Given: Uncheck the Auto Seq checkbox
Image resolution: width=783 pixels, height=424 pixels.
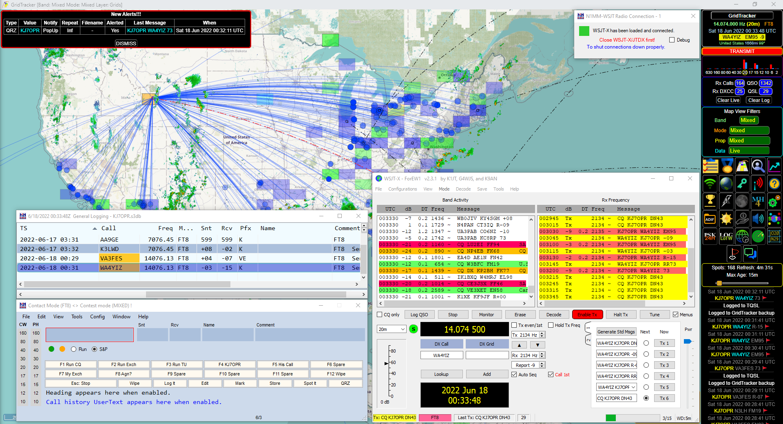Looking at the screenshot, I should click(514, 375).
